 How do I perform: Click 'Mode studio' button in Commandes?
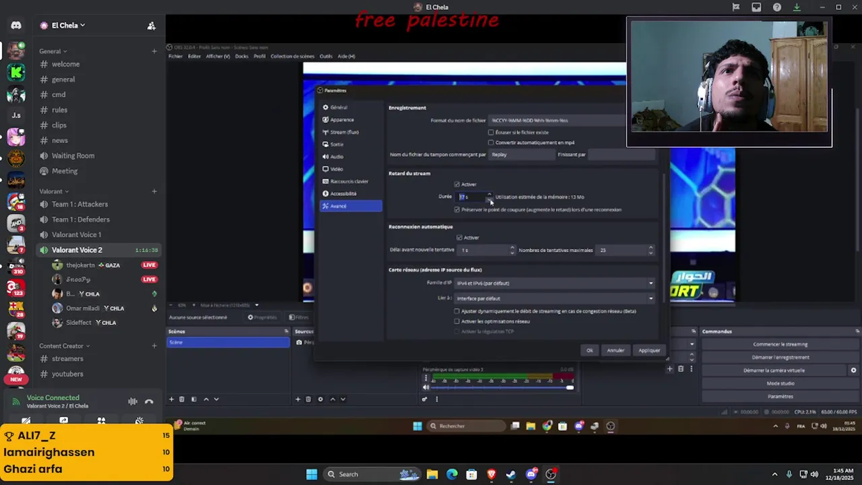pos(780,383)
